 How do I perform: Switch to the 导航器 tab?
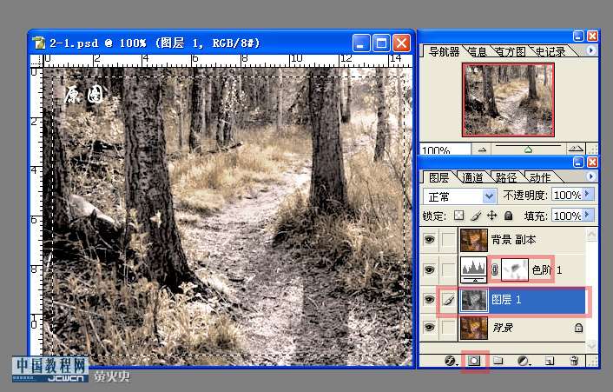444,51
